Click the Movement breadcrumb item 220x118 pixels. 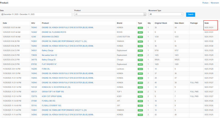pyautogui.click(x=215, y=3)
